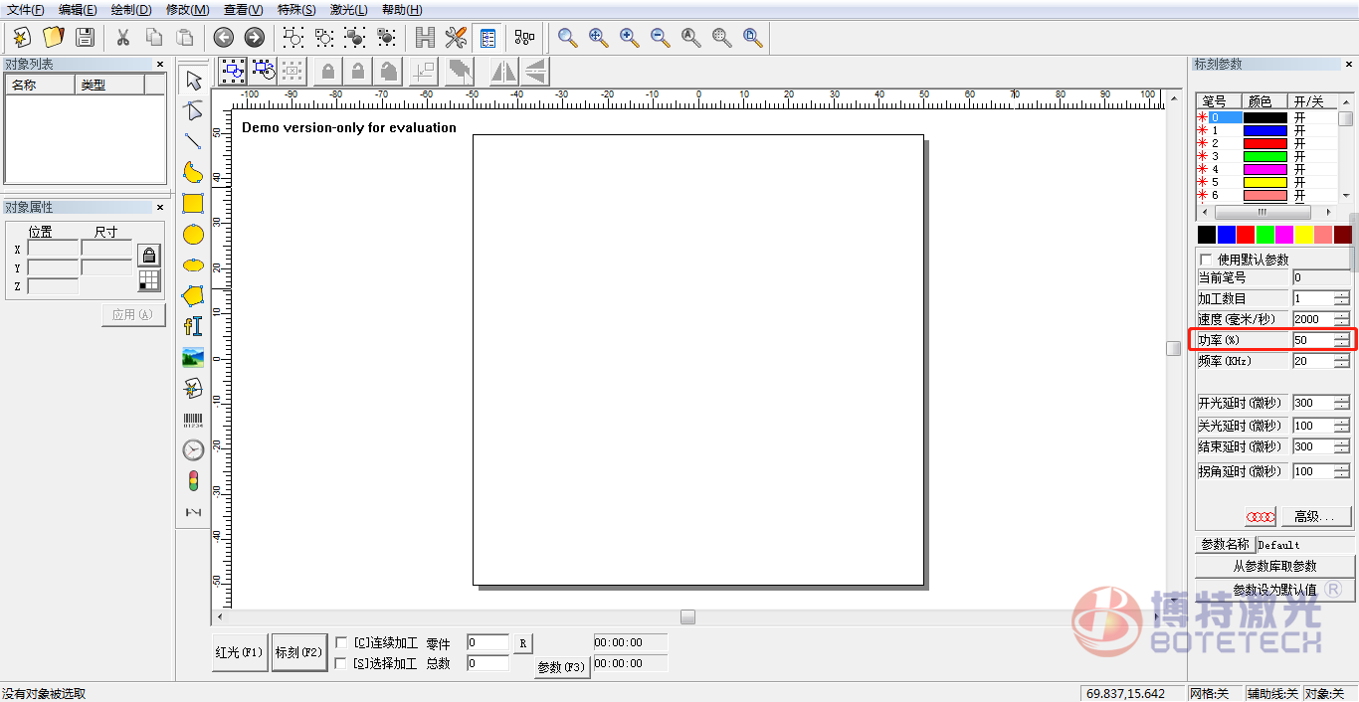Cut selection with the scissors icon

pyautogui.click(x=123, y=38)
